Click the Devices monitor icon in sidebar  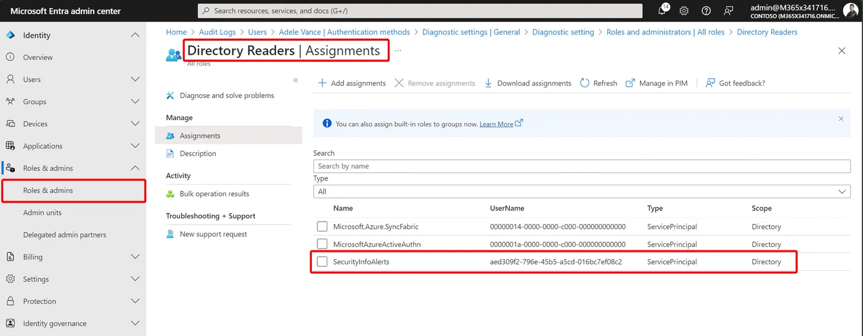pyautogui.click(x=10, y=124)
